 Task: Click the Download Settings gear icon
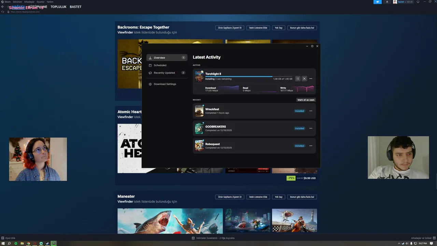click(x=150, y=84)
